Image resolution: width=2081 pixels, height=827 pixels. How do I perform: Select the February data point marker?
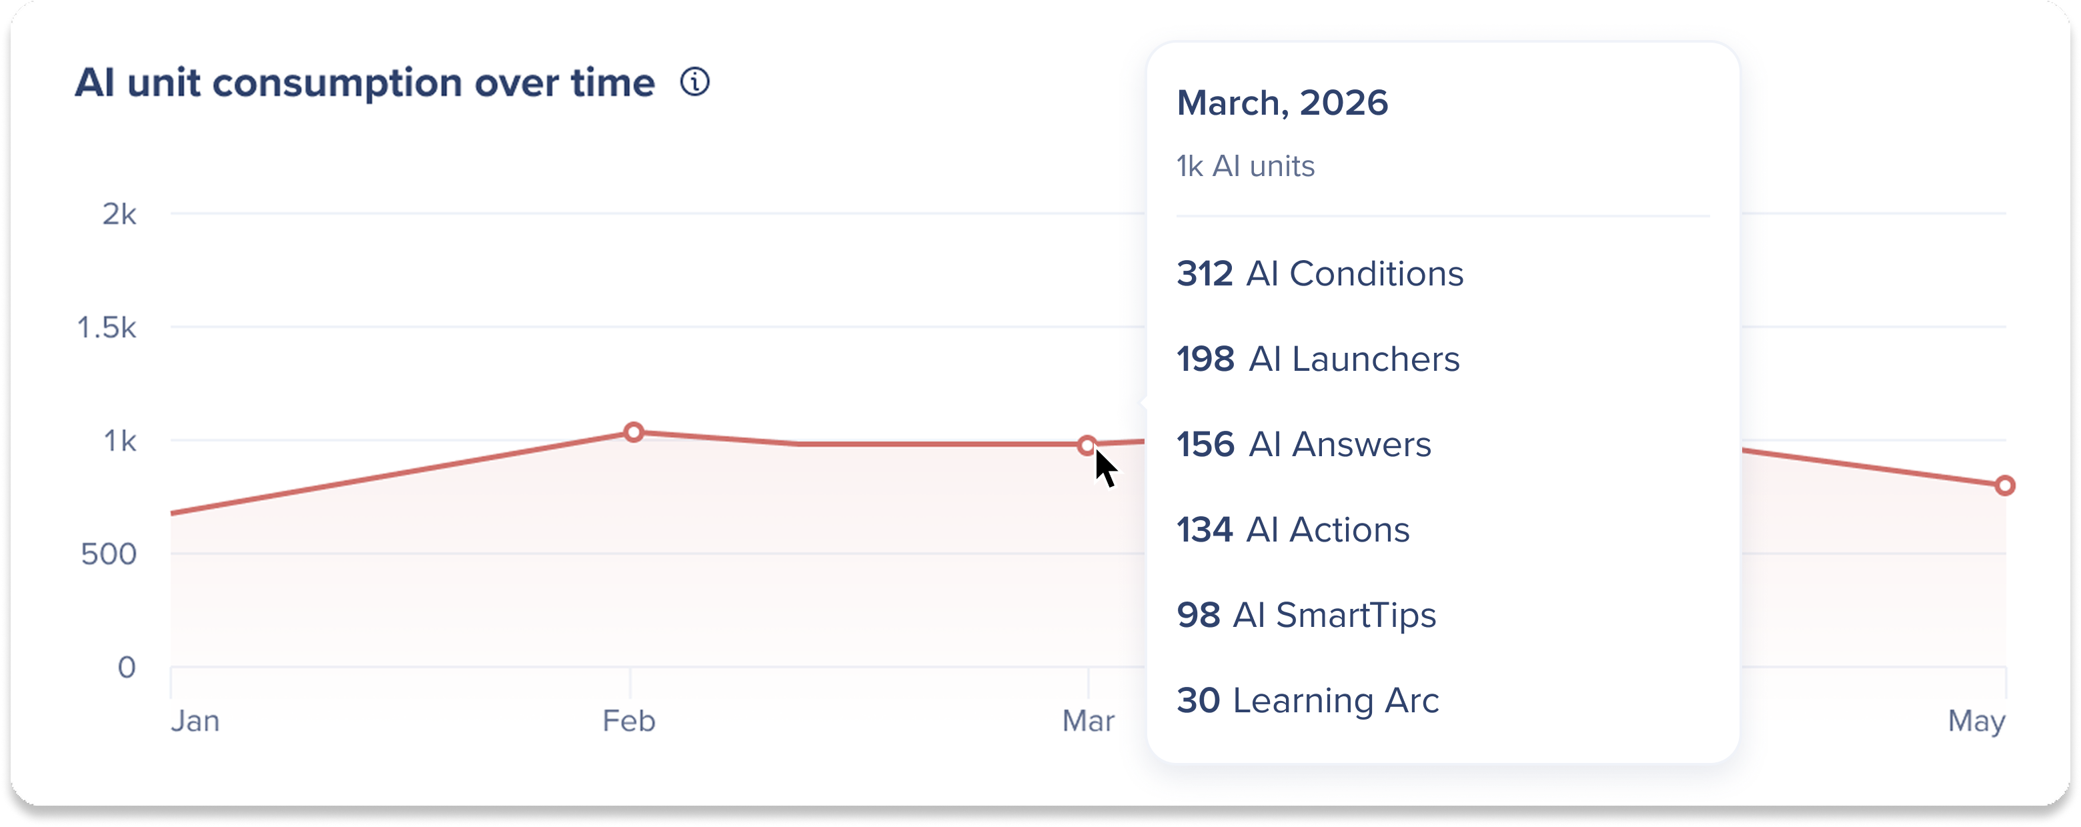coord(634,432)
